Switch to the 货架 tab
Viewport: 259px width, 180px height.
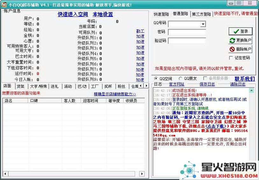click(22, 87)
